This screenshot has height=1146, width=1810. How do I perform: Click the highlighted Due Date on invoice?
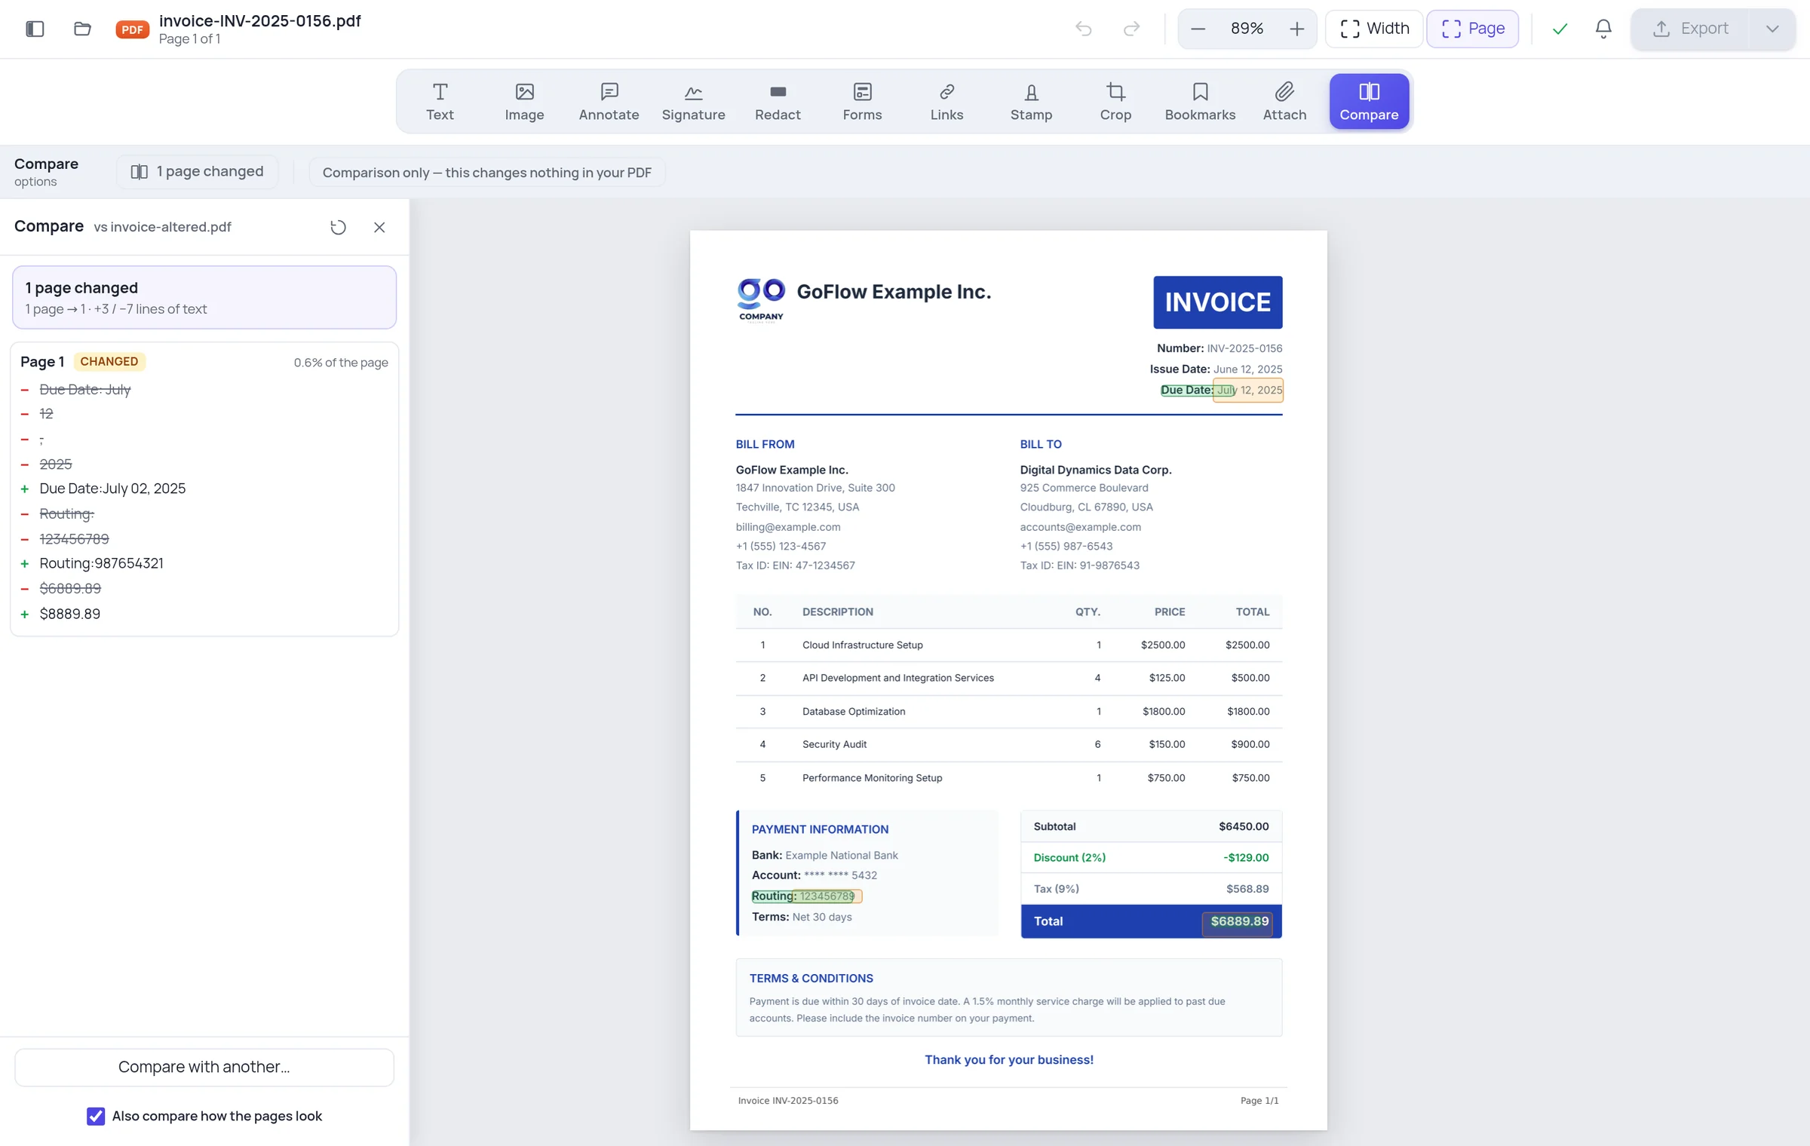1222,390
